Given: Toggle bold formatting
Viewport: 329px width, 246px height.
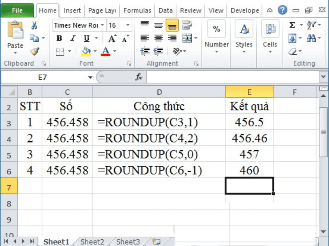Looking at the screenshot, I should click(x=59, y=38).
